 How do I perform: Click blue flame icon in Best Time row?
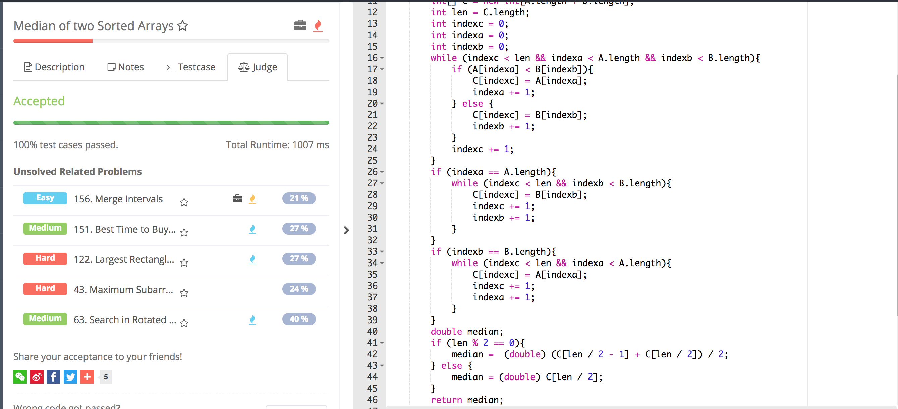click(x=252, y=229)
